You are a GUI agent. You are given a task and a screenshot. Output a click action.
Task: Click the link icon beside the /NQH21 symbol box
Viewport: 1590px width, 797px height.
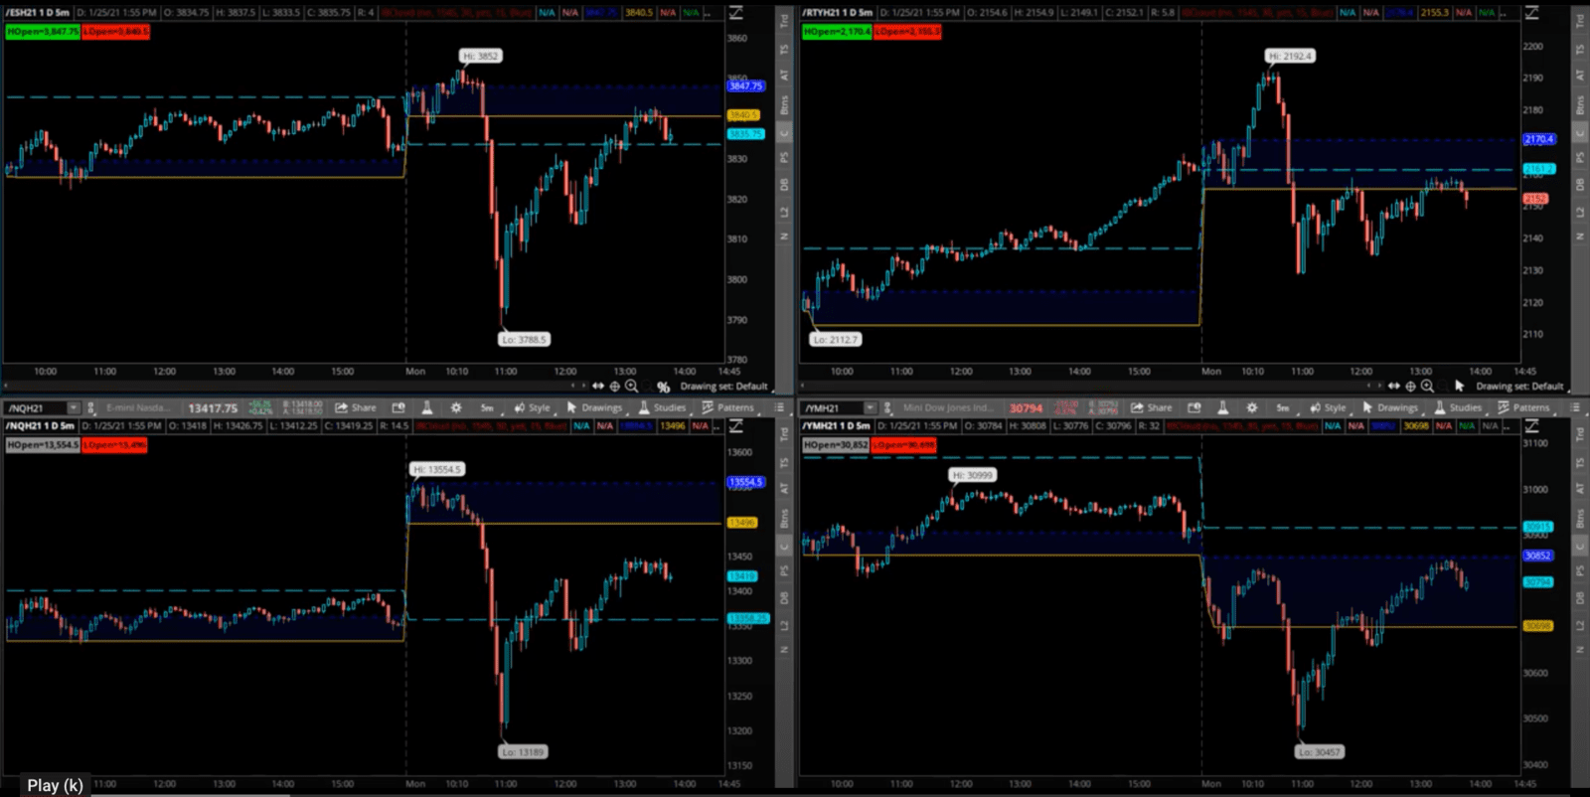point(91,407)
